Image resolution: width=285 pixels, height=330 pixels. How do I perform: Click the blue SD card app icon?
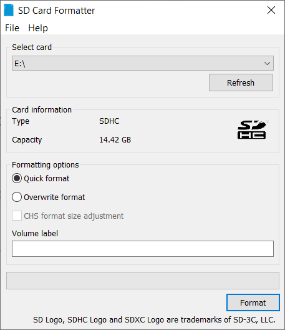tap(9, 10)
